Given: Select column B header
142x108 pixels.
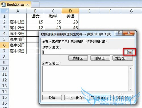Looking at the screenshot, I should pos(35,11).
